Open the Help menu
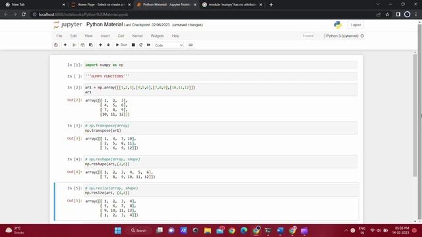 [175, 36]
